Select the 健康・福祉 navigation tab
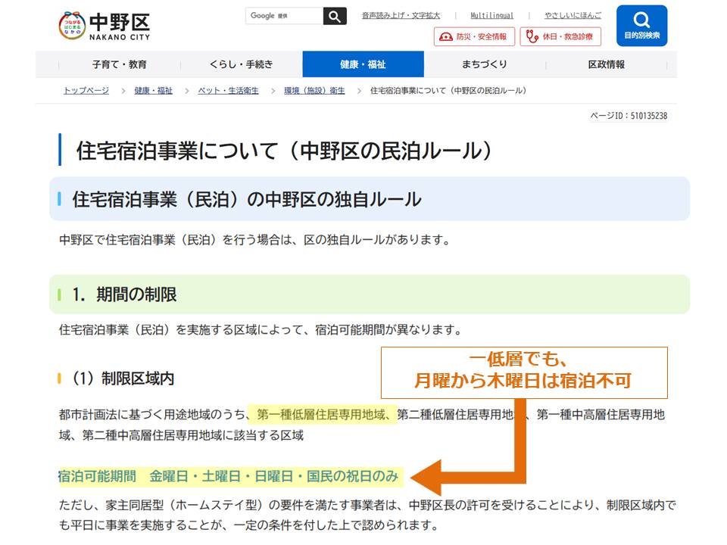This screenshot has width=727, height=545. (363, 64)
